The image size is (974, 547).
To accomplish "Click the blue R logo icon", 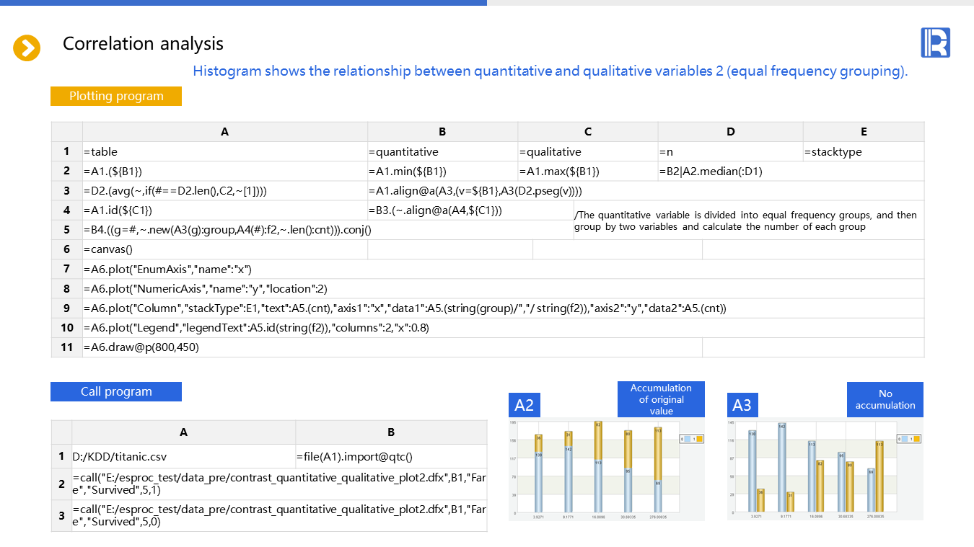I will pyautogui.click(x=935, y=43).
